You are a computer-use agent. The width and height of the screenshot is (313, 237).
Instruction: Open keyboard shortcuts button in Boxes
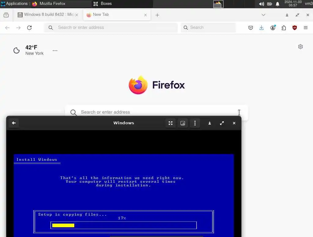[183, 123]
